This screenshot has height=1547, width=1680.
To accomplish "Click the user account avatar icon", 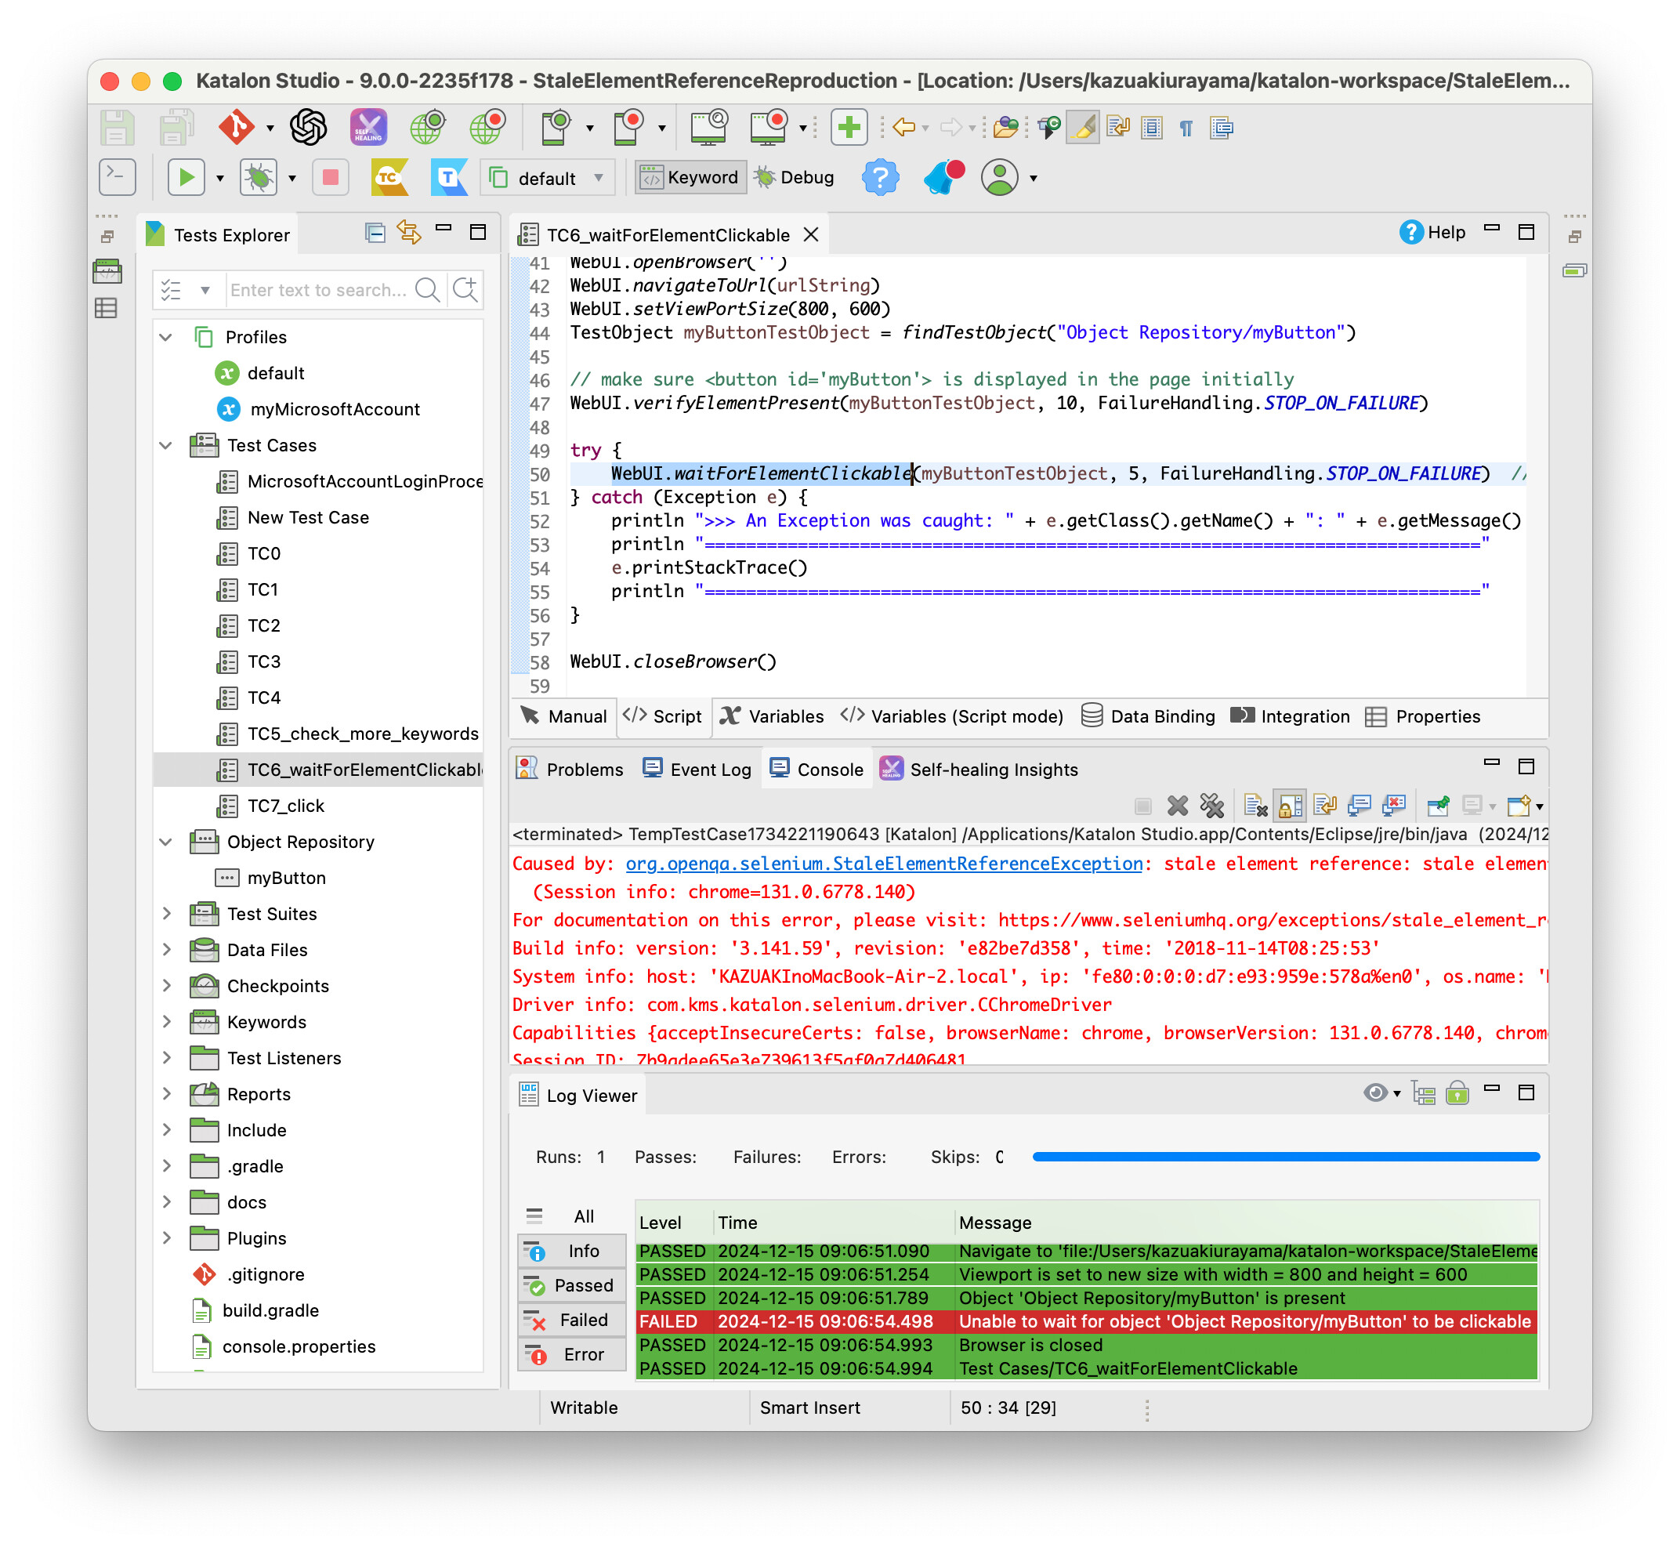I will (x=1000, y=177).
